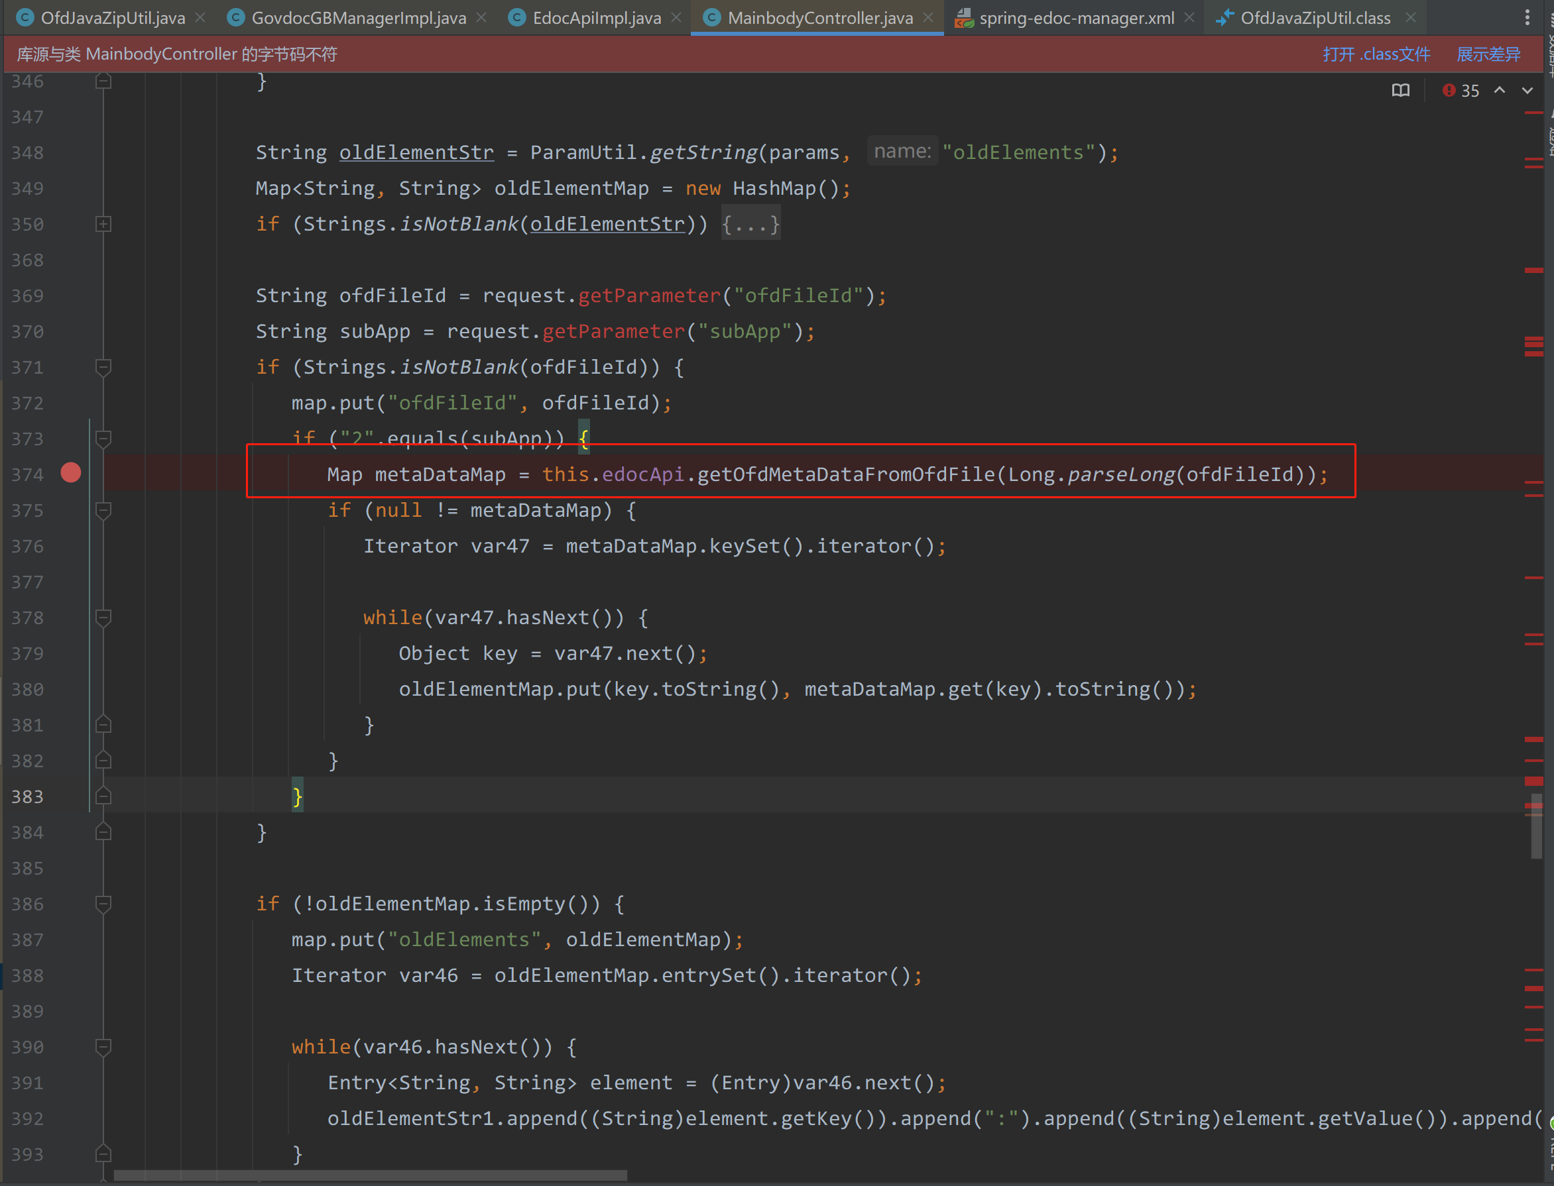The image size is (1554, 1186).
Task: Close the MainbodyController.java tab
Action: (x=928, y=18)
